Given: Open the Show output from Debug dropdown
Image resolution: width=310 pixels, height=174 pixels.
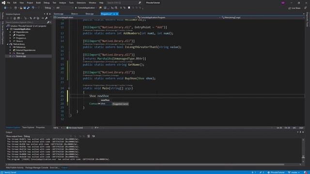Looking at the screenshot, I should click(47, 136).
